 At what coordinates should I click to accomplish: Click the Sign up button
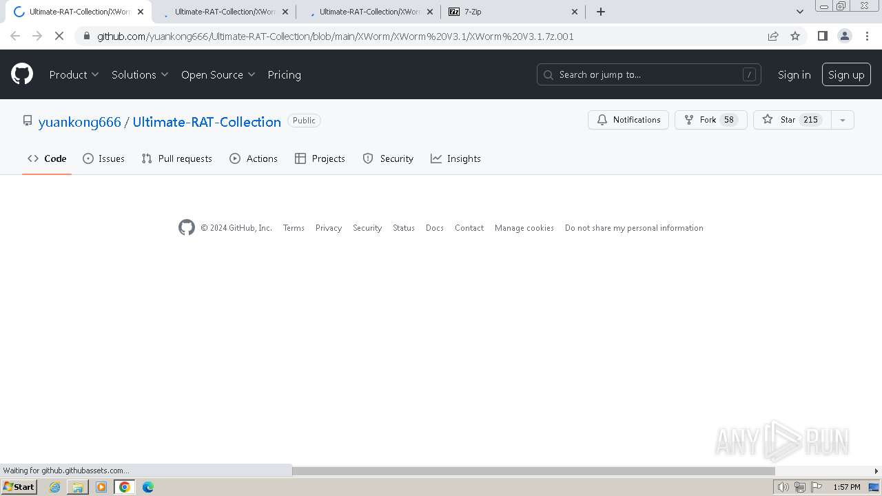[x=846, y=74]
